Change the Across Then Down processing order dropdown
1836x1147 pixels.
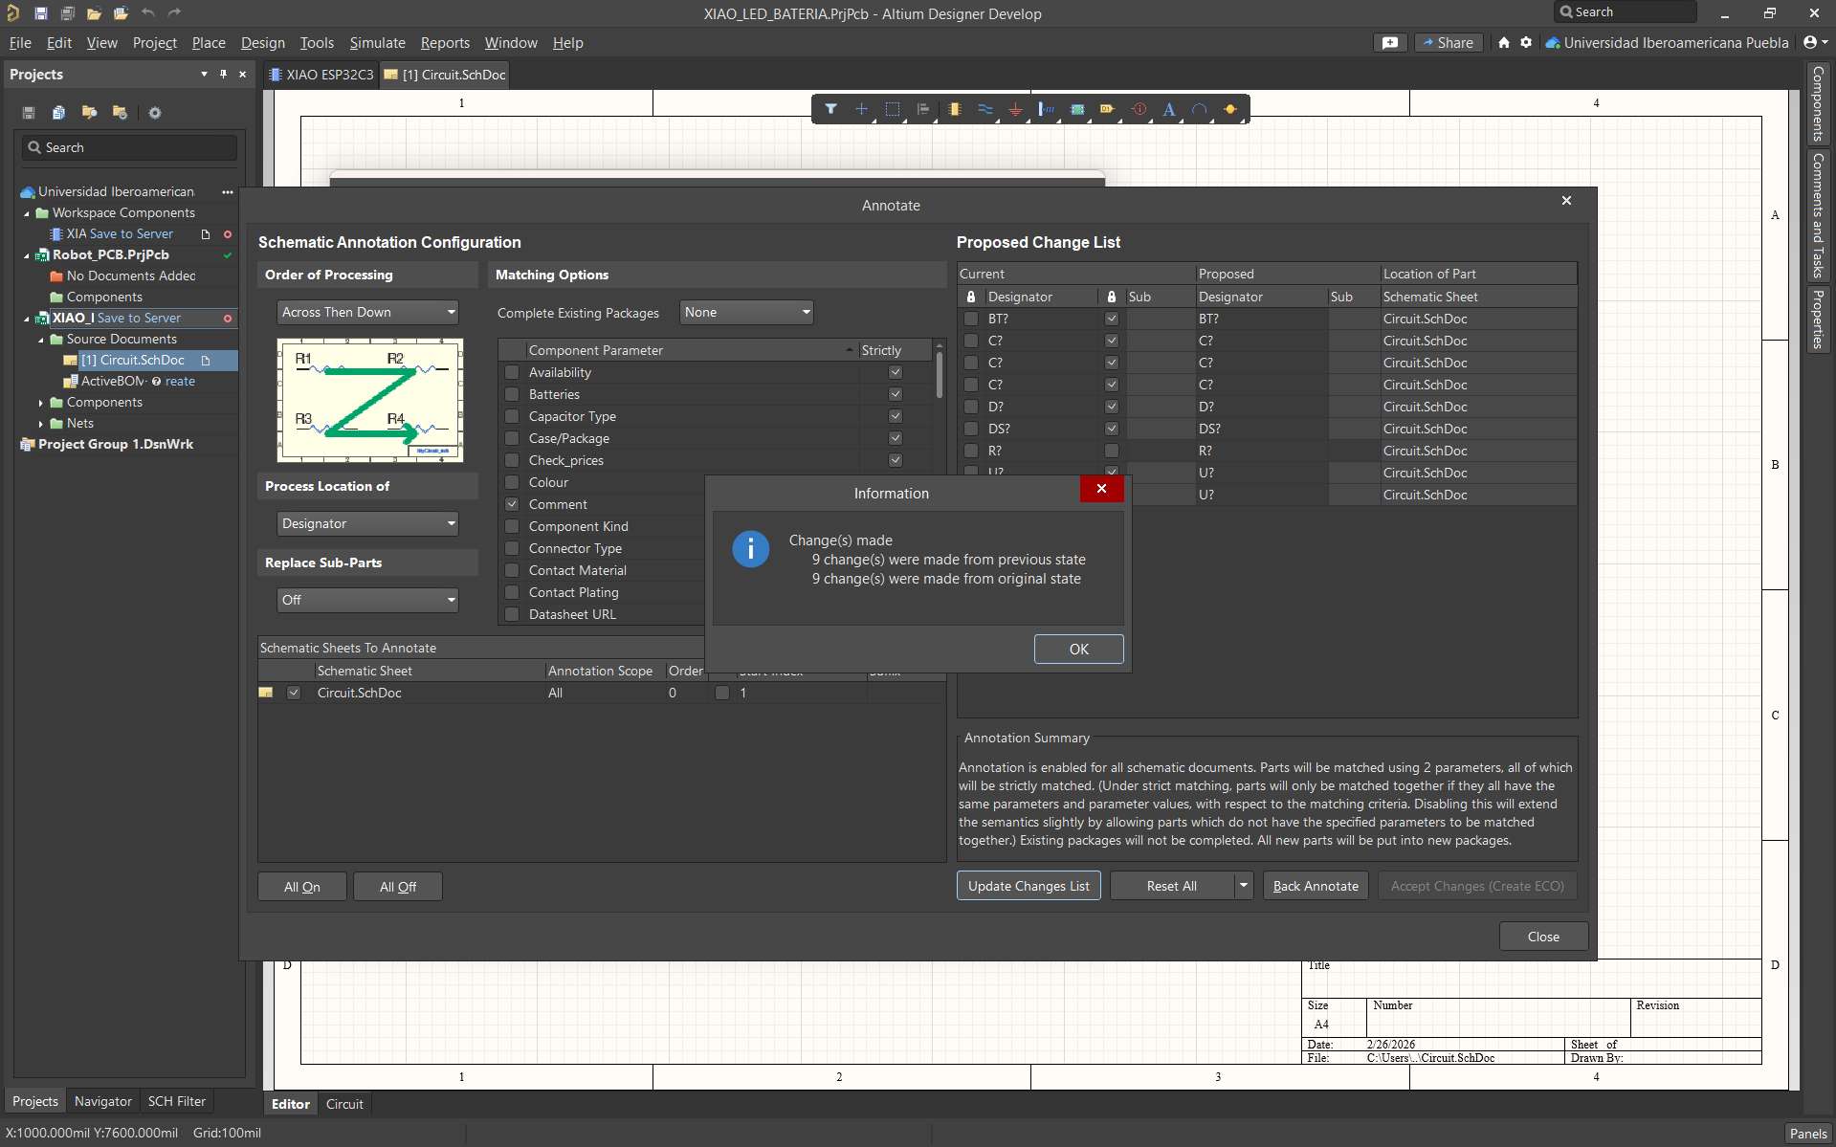(x=367, y=312)
